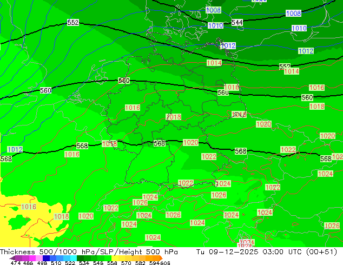Click the '1024' label above the right-edge 1026
The width and height of the screenshot is (343, 265).
326,174
